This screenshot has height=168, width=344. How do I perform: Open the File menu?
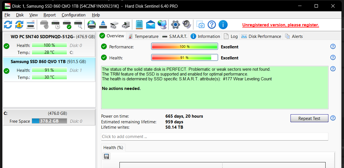tap(7, 15)
